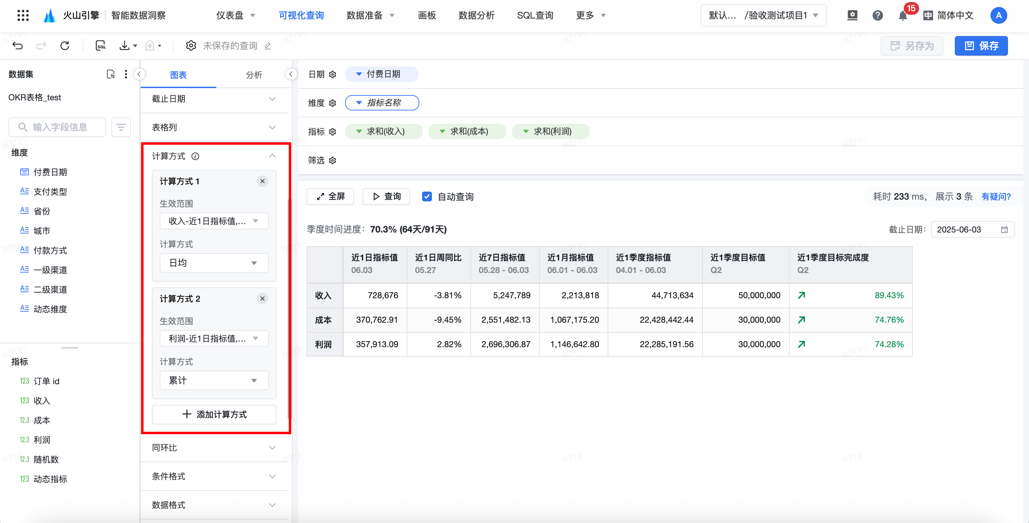Open calendar icon in 截止日期 field
Image resolution: width=1029 pixels, height=523 pixels.
coord(1004,229)
